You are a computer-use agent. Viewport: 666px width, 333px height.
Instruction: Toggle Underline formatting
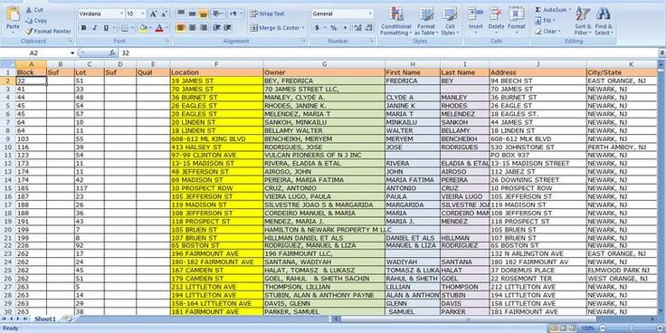105,28
